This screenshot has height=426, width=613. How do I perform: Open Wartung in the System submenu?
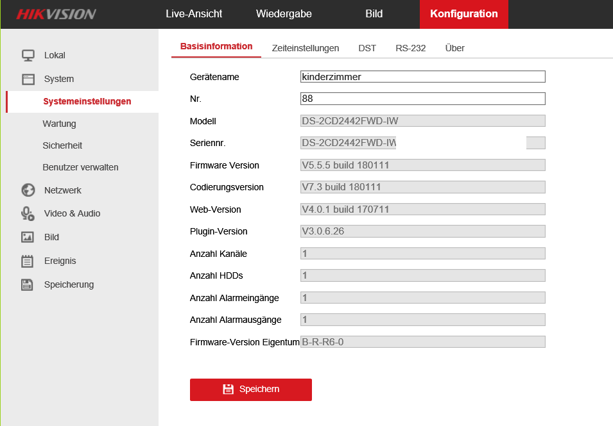click(59, 124)
